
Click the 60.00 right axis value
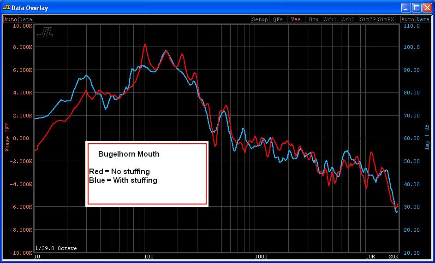point(411,138)
